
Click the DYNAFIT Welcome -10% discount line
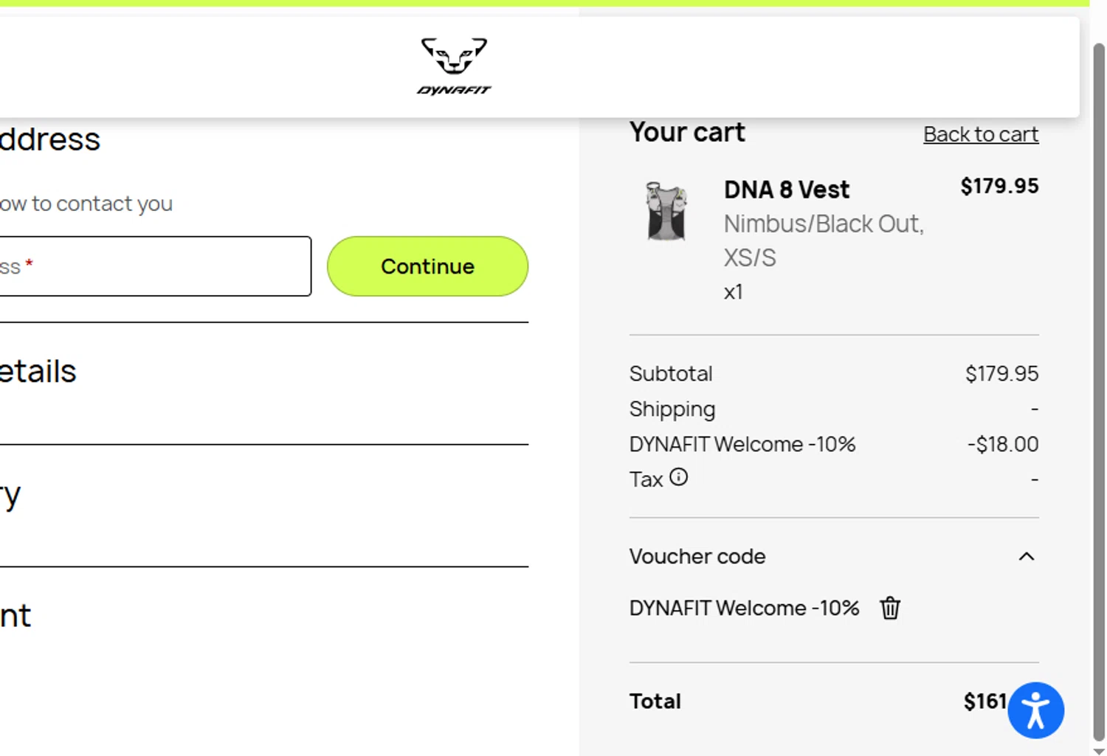click(x=834, y=444)
